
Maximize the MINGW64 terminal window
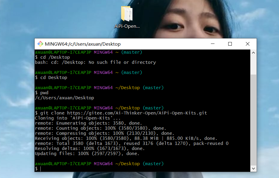pos(230,44)
